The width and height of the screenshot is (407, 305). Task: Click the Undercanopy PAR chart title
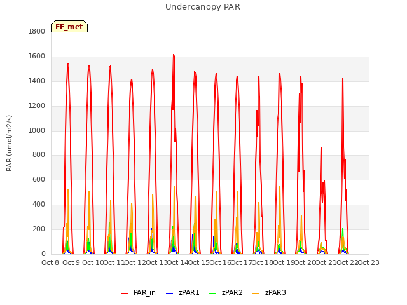tap(203, 7)
